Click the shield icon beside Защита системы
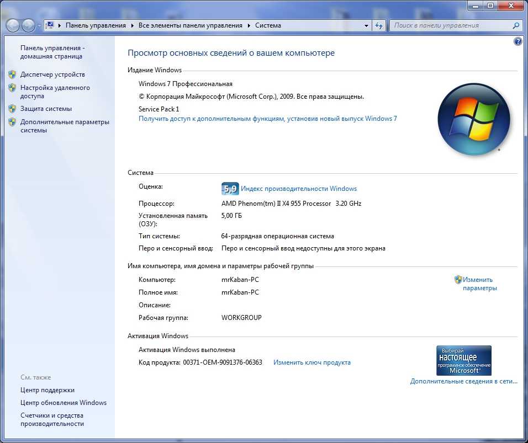 tap(12, 109)
